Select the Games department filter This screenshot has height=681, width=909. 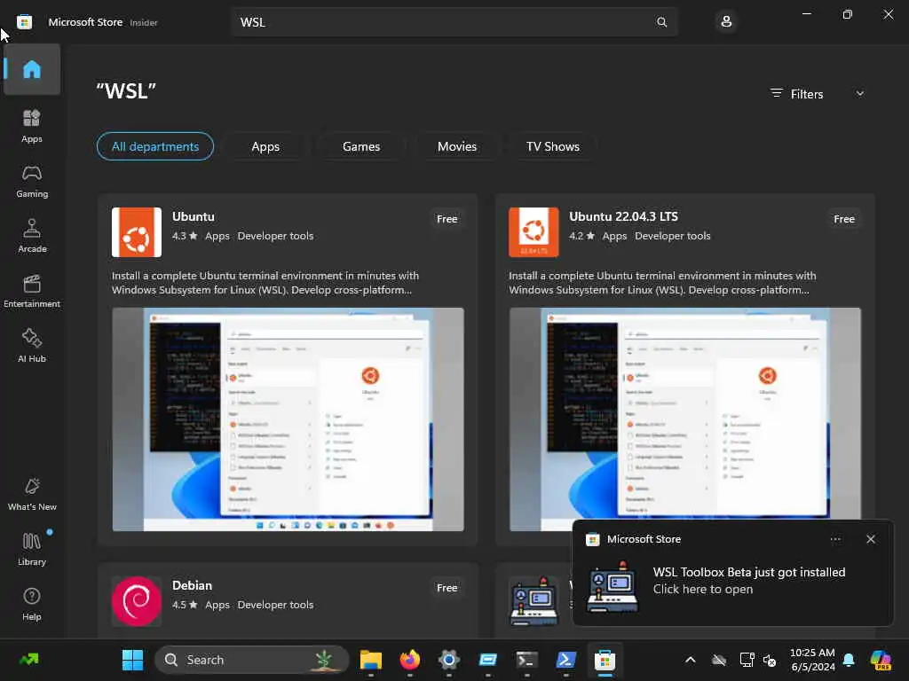click(361, 146)
